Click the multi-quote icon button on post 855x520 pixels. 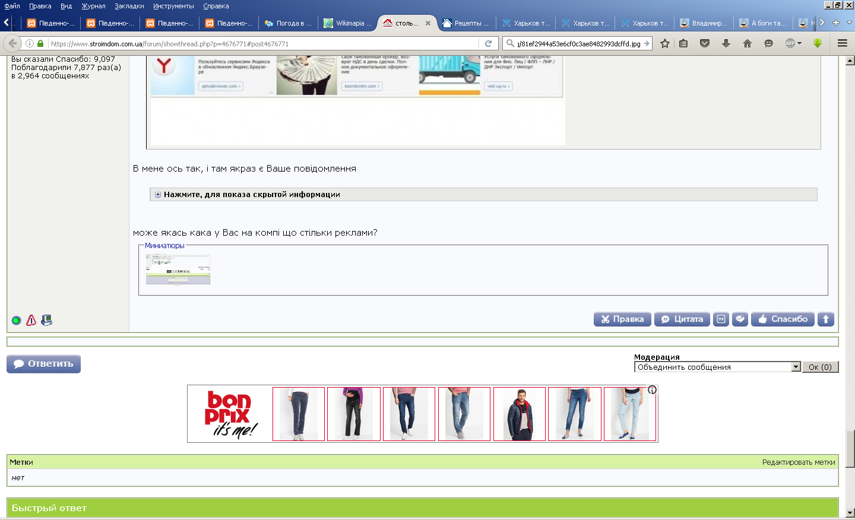[x=721, y=319]
